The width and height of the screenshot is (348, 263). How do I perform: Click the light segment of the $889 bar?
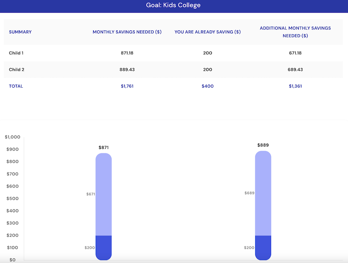click(263, 193)
